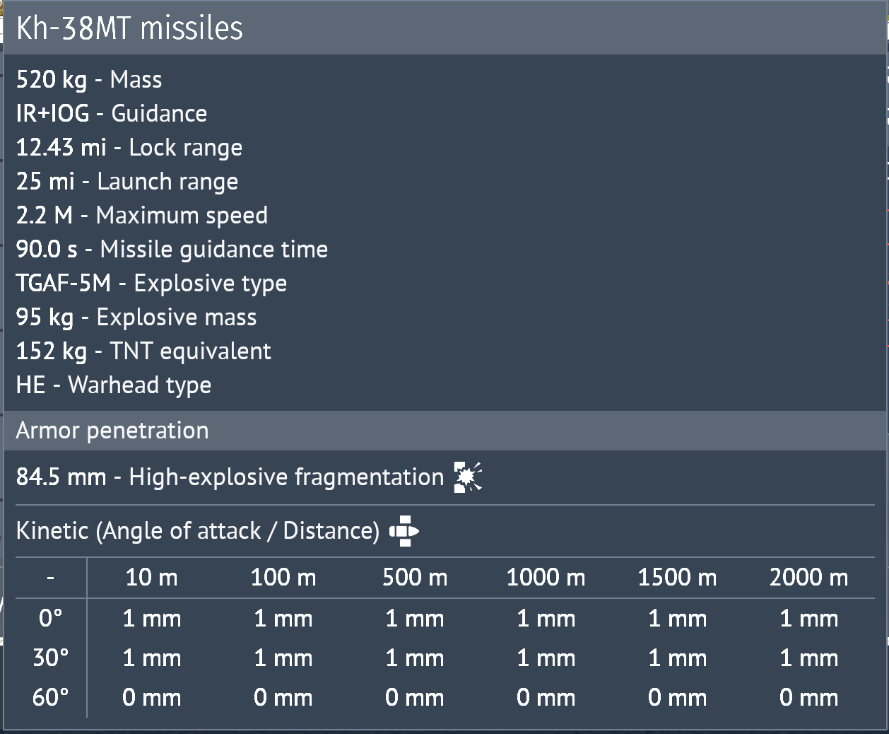Image resolution: width=889 pixels, height=734 pixels.
Task: Switch to the 1000 m distance column
Action: pos(546,578)
